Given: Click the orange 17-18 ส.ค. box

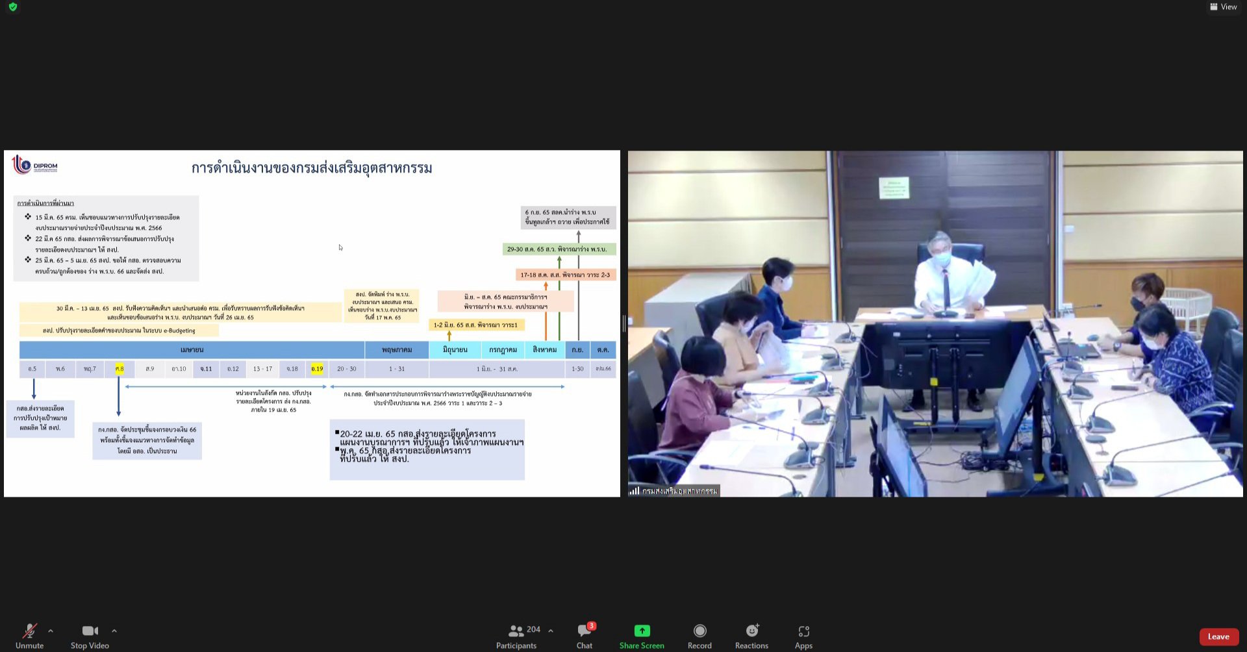Looking at the screenshot, I should 566,275.
